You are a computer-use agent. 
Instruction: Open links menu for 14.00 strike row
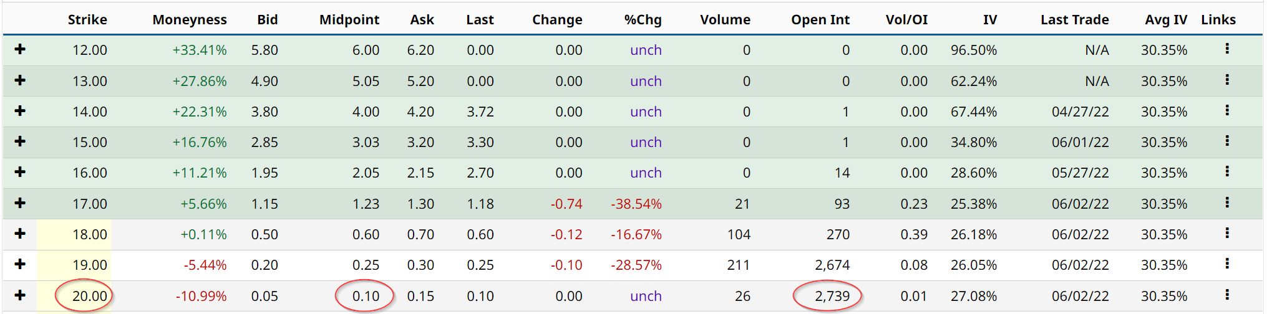pos(1226,110)
